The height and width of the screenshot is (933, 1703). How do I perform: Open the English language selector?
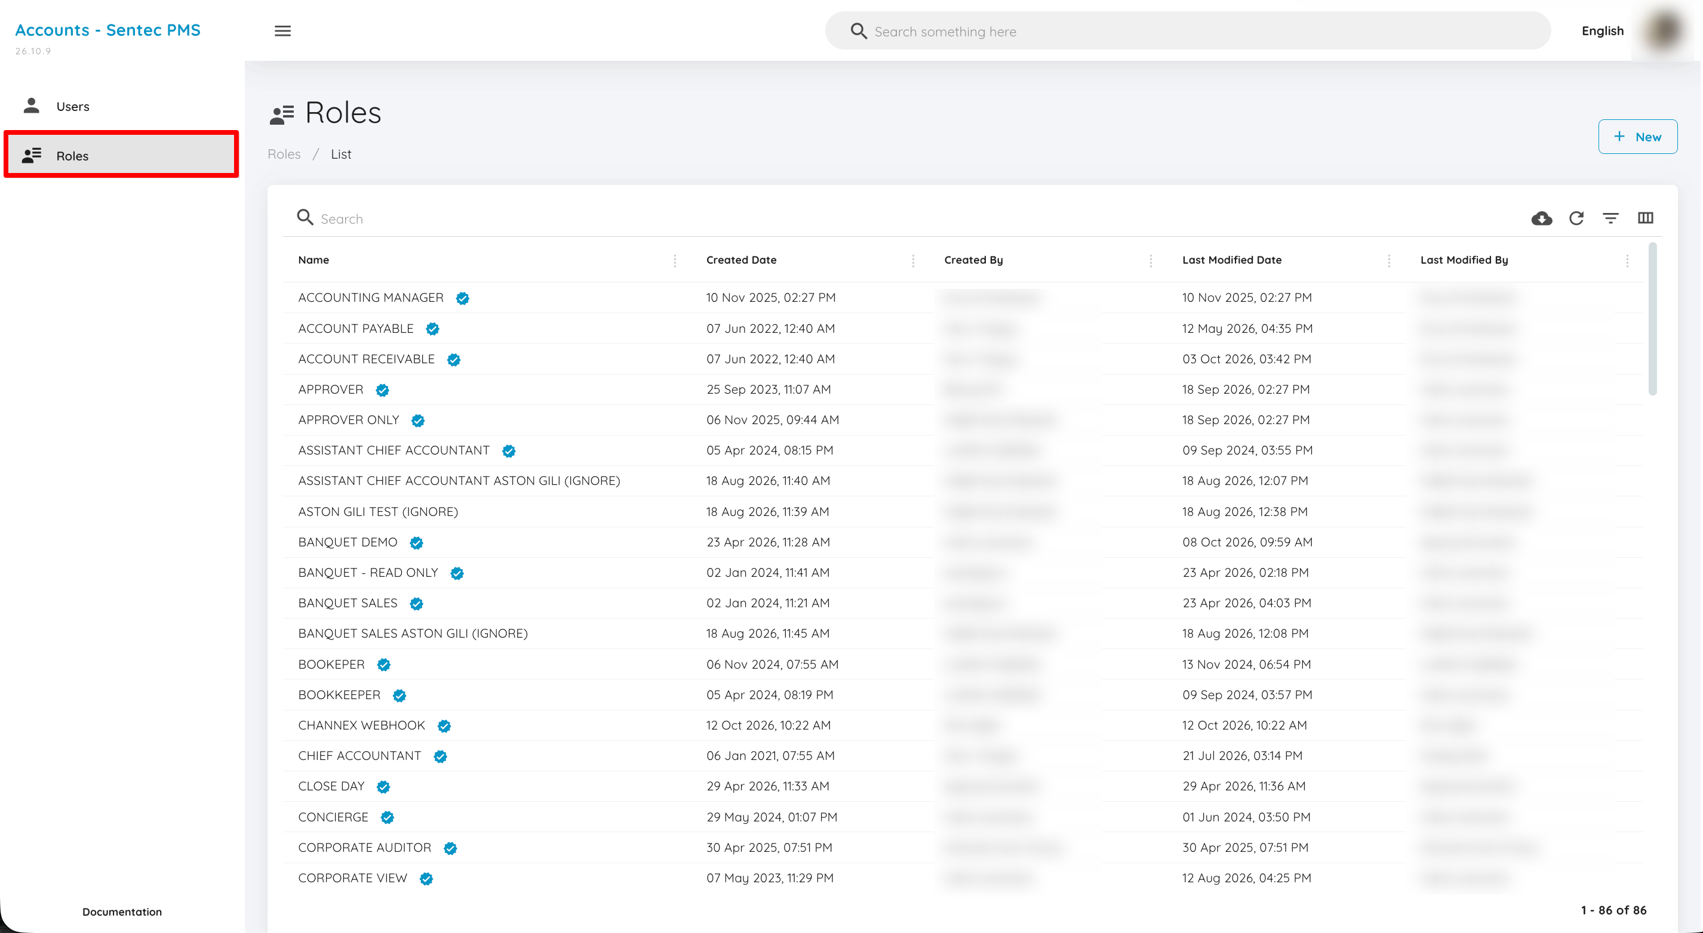pos(1603,31)
